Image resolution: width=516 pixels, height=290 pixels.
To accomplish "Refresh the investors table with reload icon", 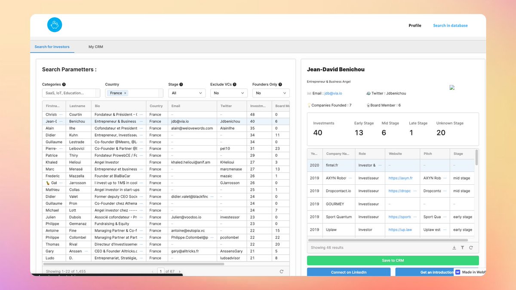I will (x=282, y=272).
